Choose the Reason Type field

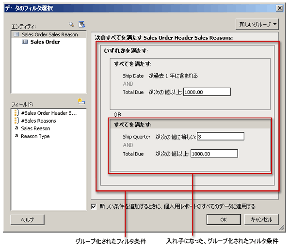point(35,136)
